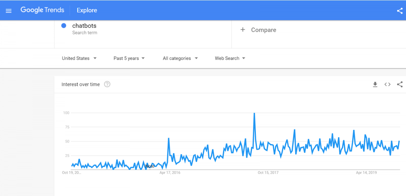Click the Google Trends logo
Image resolution: width=406 pixels, height=196 pixels.
pos(42,10)
